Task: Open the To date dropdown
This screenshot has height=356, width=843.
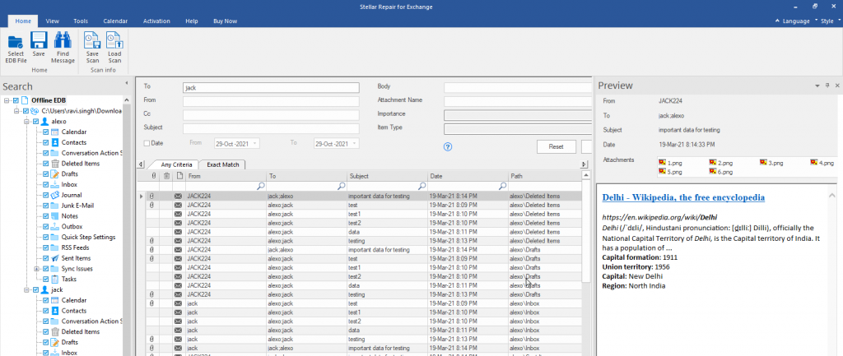Action: (x=355, y=143)
